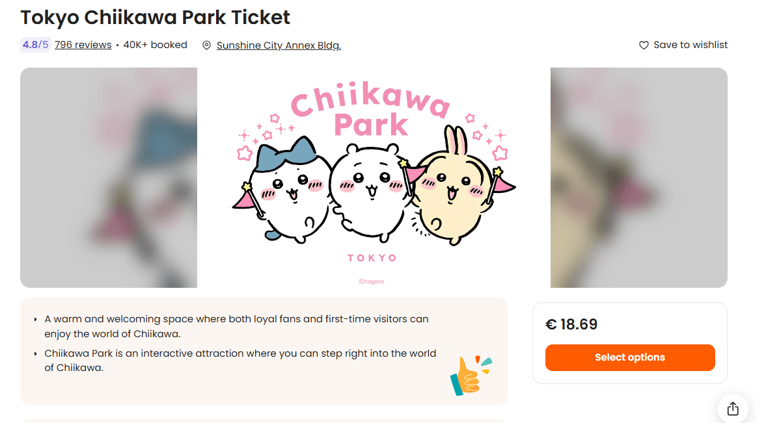Image resolution: width=766 pixels, height=423 pixels.
Task: Click the pink Chiikawa Park logo text
Action: [370, 112]
